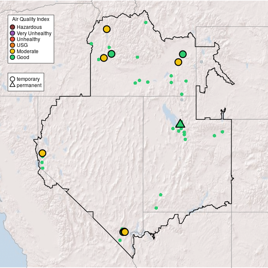Click the red Unhealthy legend swatch
Viewport: 268px width, 268px height.
tap(13, 39)
